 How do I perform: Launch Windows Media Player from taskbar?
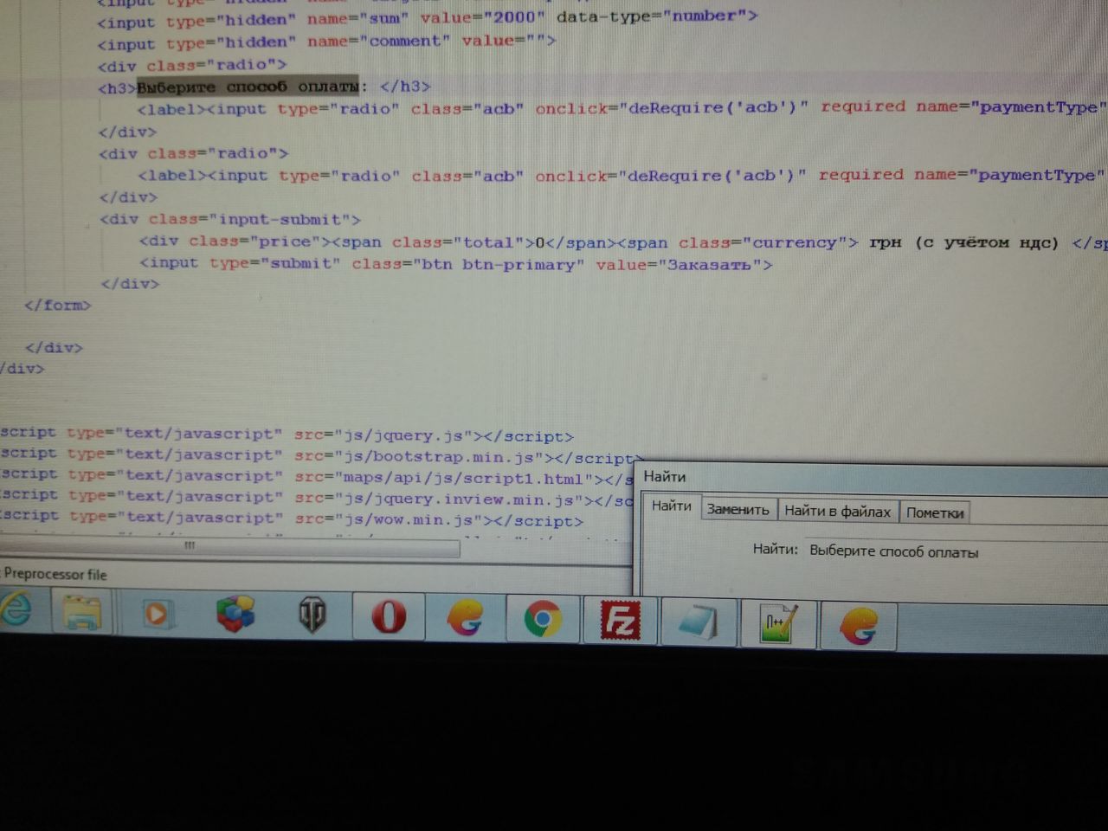pos(156,614)
